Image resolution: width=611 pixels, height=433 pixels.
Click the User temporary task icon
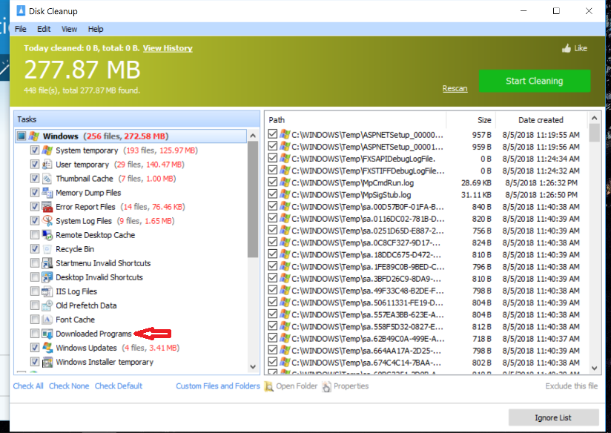click(47, 165)
